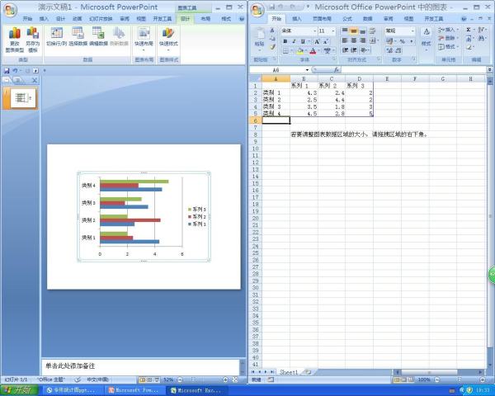Click Decrease Indent icon in Excel
The image size is (495, 396).
346,50
